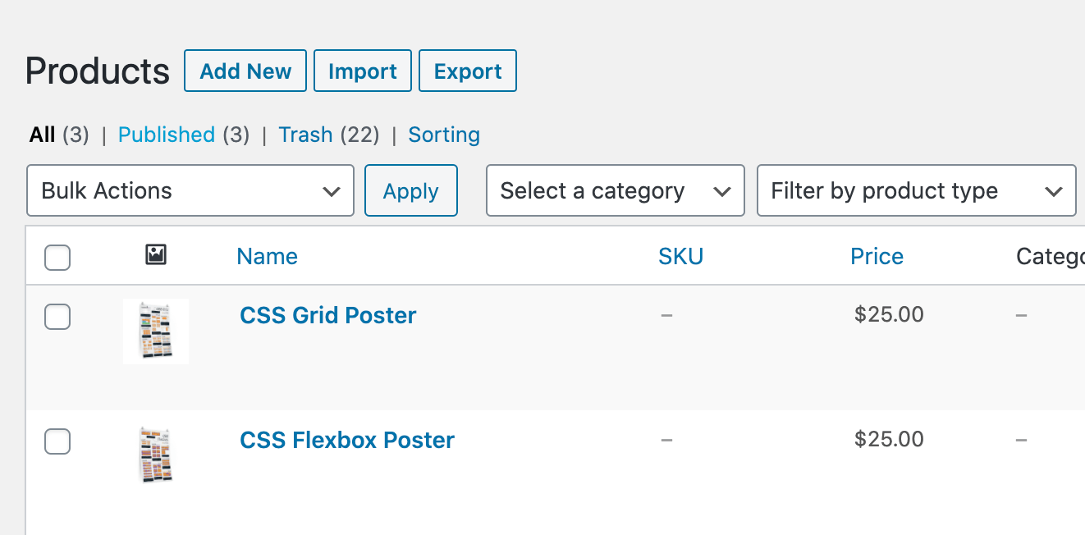This screenshot has height=535, width=1085.
Task: View the Trash products list
Action: tap(305, 135)
